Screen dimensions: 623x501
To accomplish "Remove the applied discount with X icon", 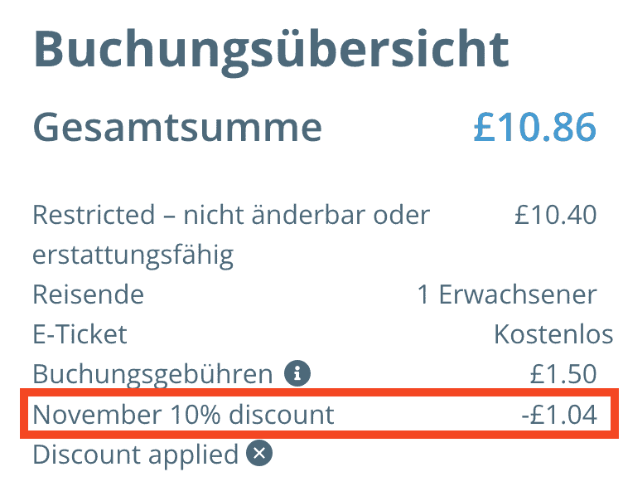I will pyautogui.click(x=259, y=454).
